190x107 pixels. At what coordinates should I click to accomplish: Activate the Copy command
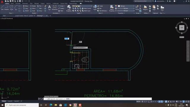tap(26, 8)
